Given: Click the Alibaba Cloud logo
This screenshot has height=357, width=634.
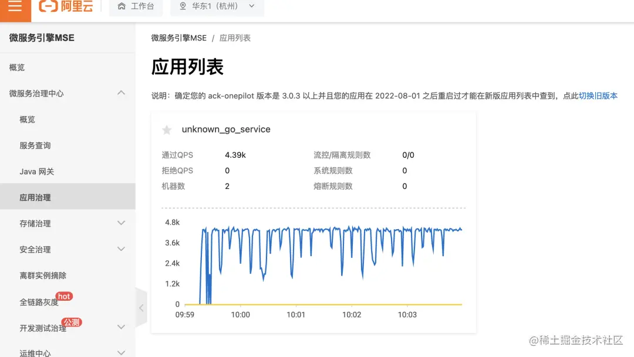Looking at the screenshot, I should (x=66, y=6).
